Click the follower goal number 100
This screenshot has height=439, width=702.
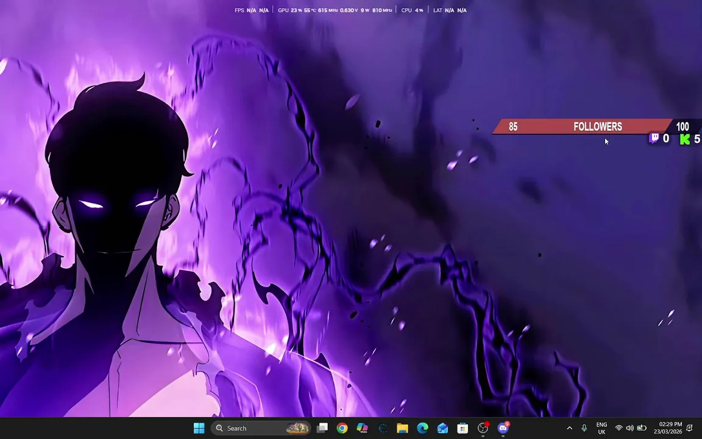tap(682, 127)
